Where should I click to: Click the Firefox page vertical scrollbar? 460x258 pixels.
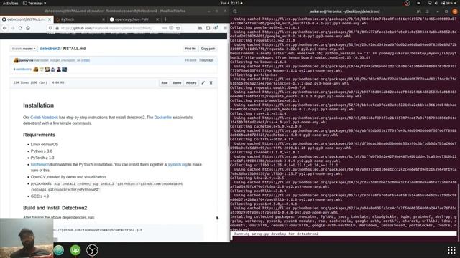point(229,94)
